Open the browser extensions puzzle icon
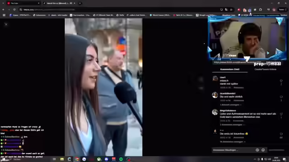The image size is (289, 162). 261,9
